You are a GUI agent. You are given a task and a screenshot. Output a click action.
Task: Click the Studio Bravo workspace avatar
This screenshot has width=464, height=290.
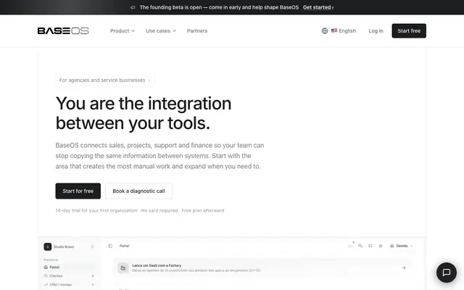pos(48,246)
